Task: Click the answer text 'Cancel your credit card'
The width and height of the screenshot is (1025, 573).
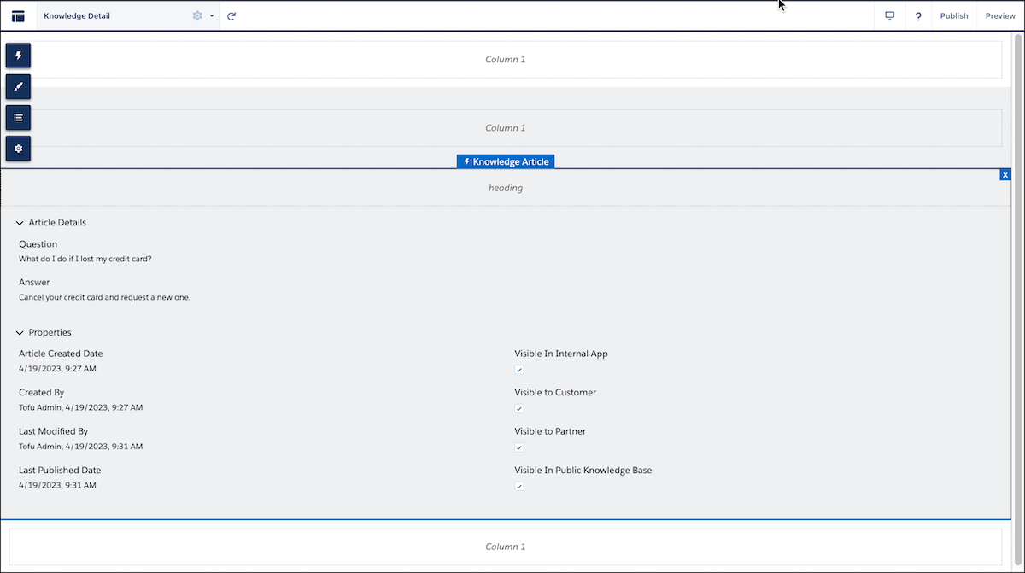Action: click(104, 297)
